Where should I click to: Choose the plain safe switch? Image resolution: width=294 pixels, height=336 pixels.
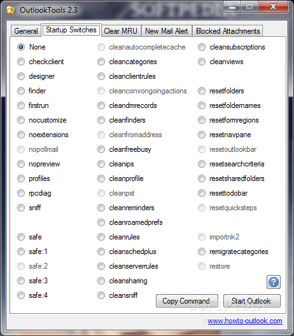pyautogui.click(x=21, y=237)
